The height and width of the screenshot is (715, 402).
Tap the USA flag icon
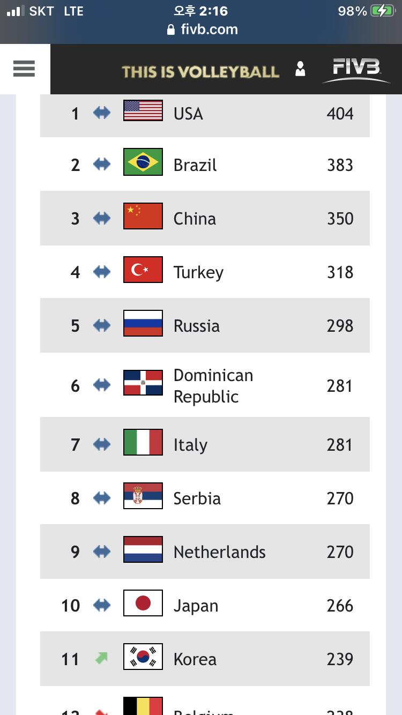pyautogui.click(x=143, y=110)
